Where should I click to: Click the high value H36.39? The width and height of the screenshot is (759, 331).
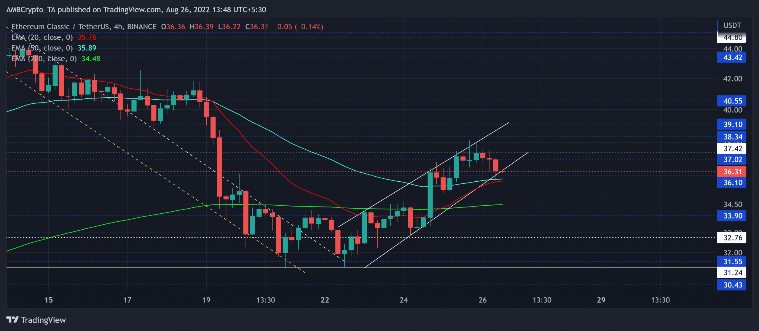click(x=202, y=27)
